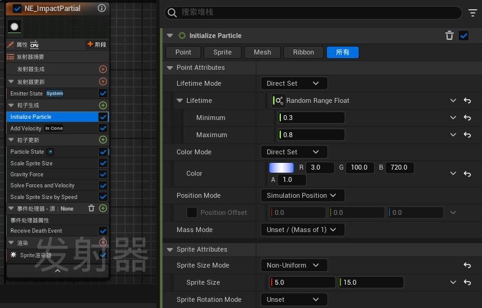Open the Lifetime Mode dropdown

point(294,83)
